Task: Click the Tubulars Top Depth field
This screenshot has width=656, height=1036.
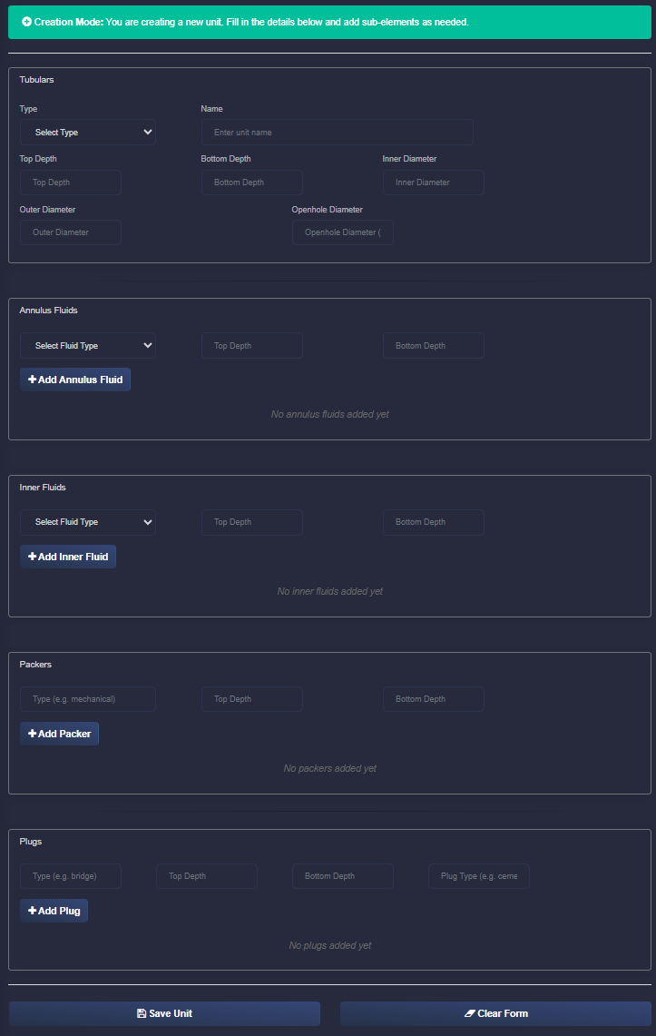Action: [71, 183]
